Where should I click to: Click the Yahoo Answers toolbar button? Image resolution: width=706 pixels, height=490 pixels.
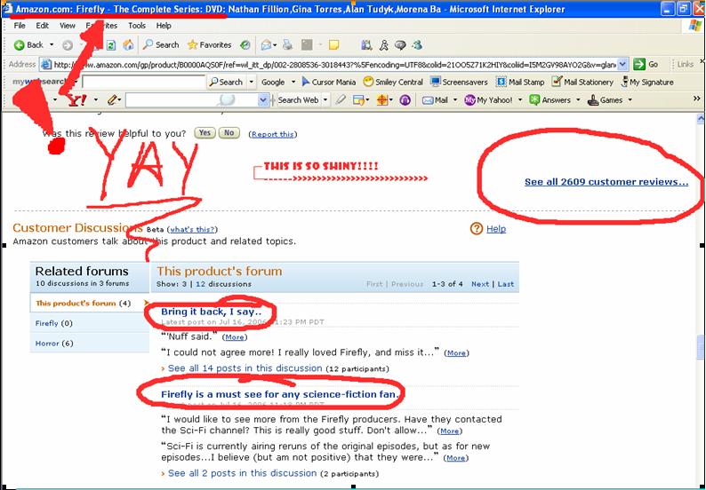[550, 100]
